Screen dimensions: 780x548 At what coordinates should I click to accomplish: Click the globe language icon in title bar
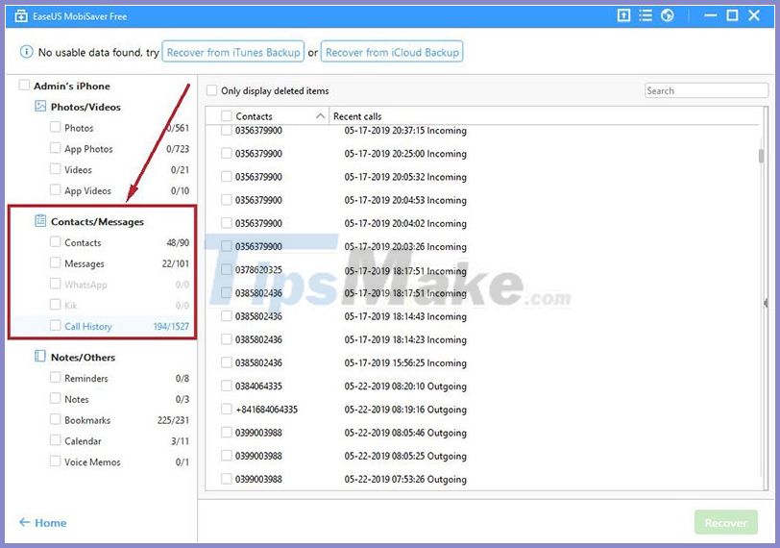pos(667,15)
